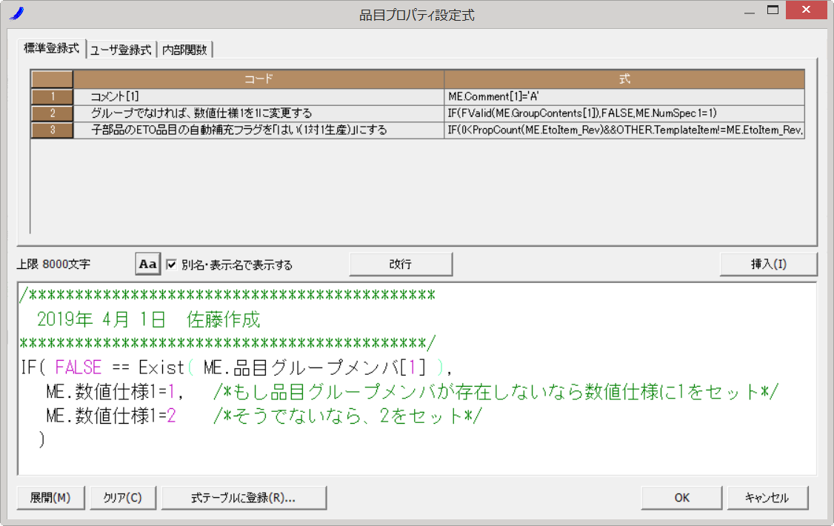Select row header number 1
The height and width of the screenshot is (526, 834).
[x=52, y=96]
